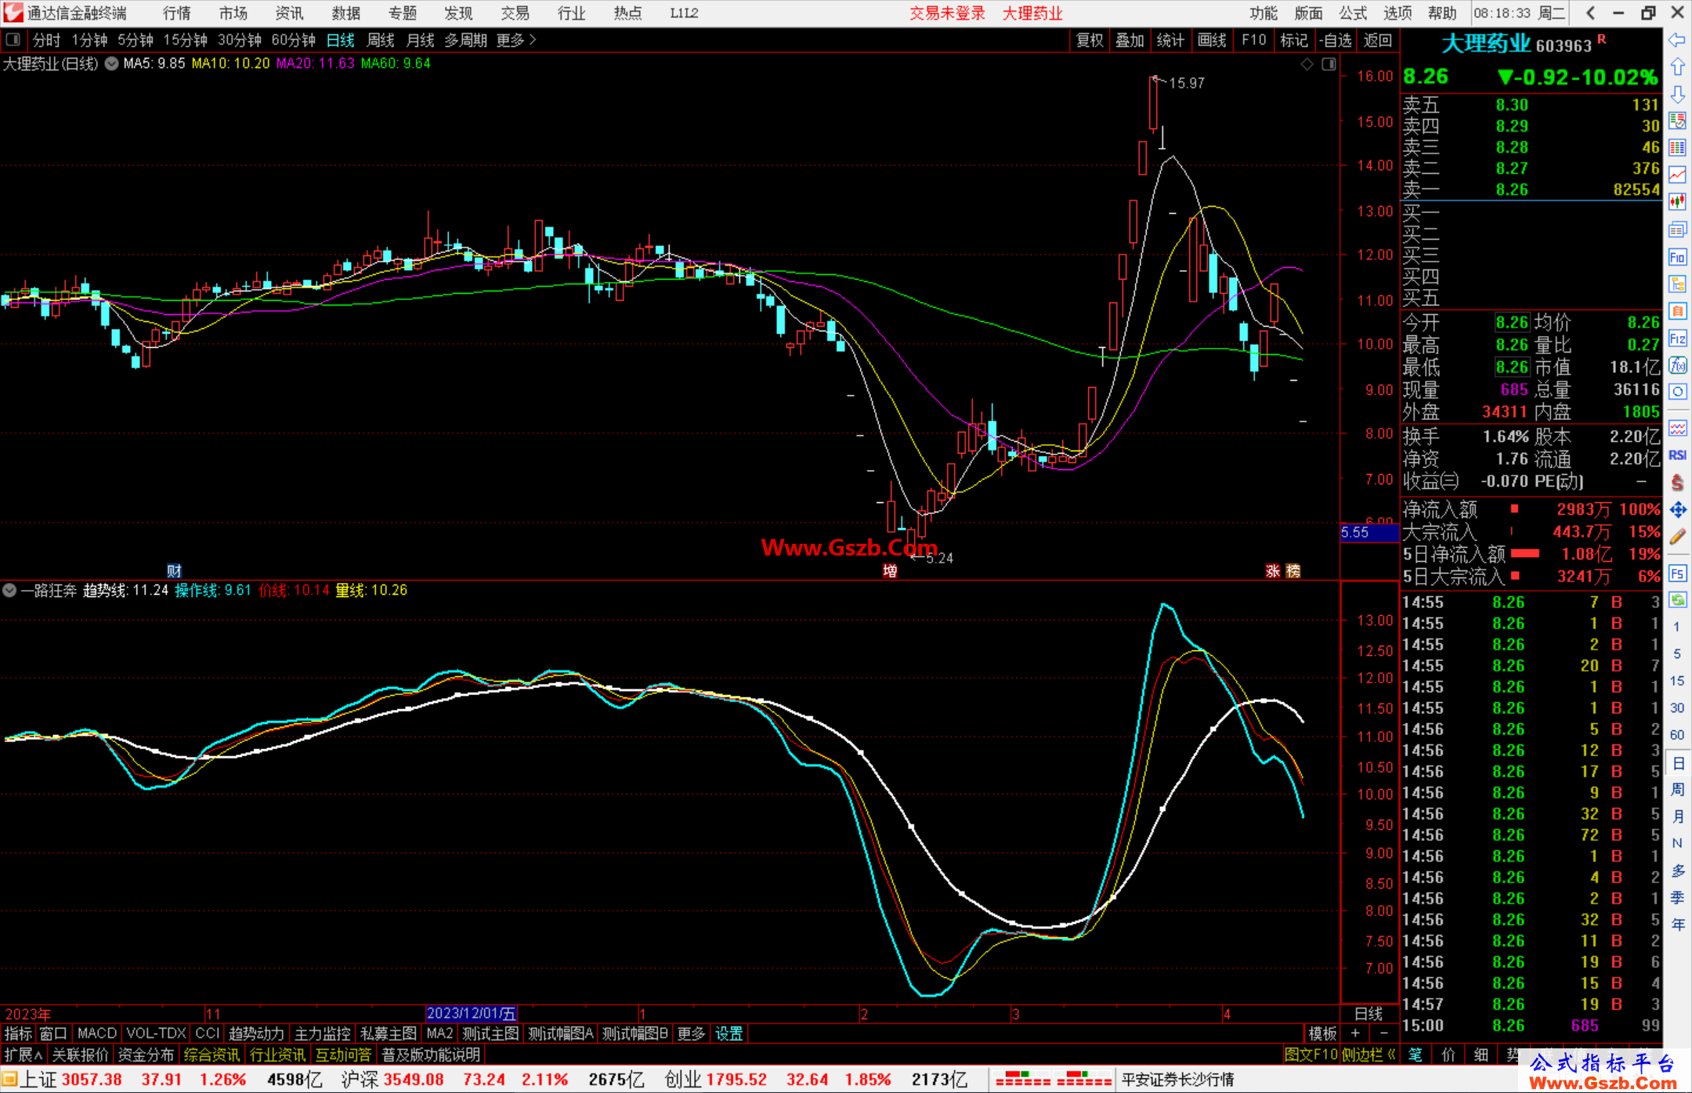Collapse the 侧边栏 sidebar
Image resolution: width=1692 pixels, height=1093 pixels.
[1369, 1055]
